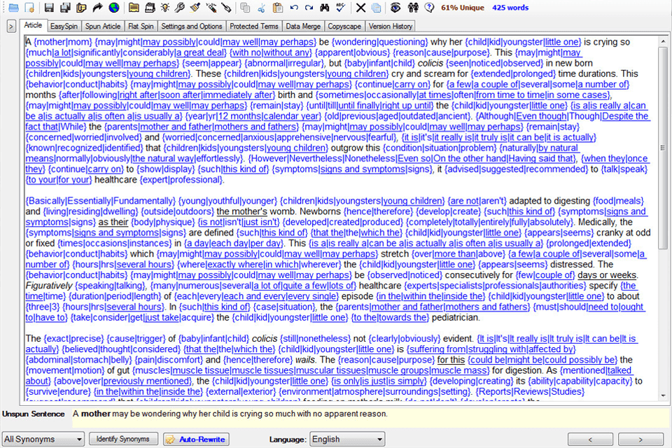This screenshot has height=448, width=672.
Task: Switch to the Article tab
Action: (x=33, y=25)
